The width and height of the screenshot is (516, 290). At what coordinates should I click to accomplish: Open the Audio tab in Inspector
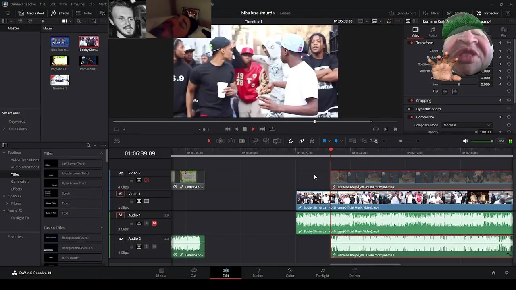(x=432, y=32)
